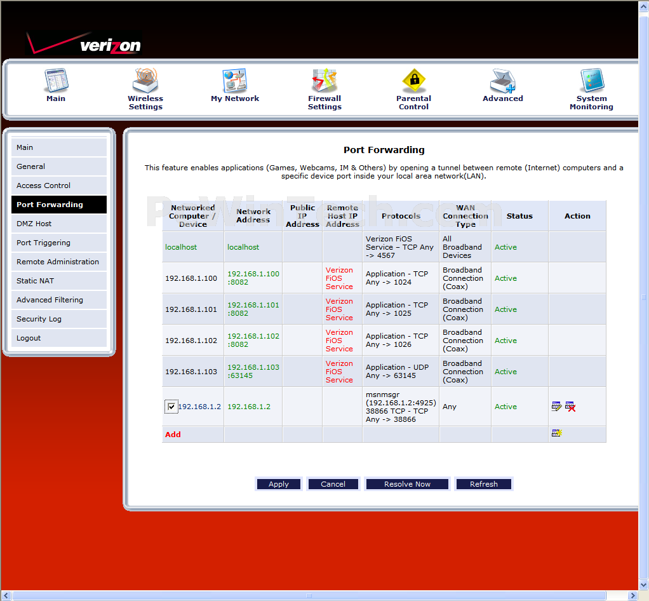
Task: Click the Apply button
Action: 279,483
